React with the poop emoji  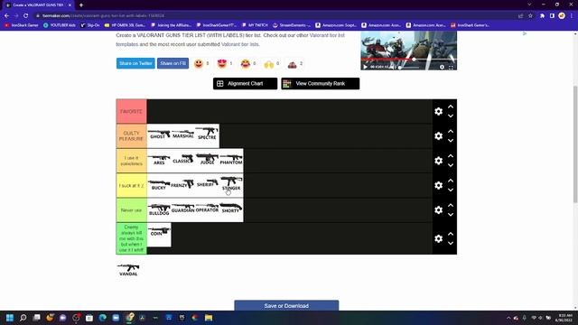pos(293,64)
